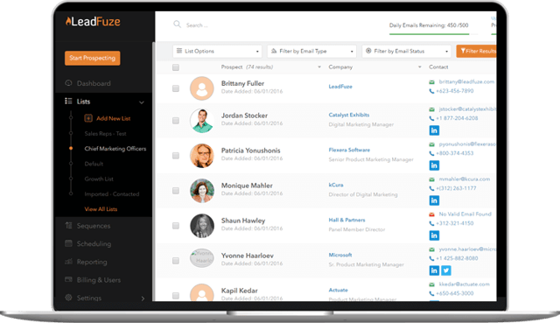
Task: Select the Imported - Contacted list
Action: click(x=112, y=194)
